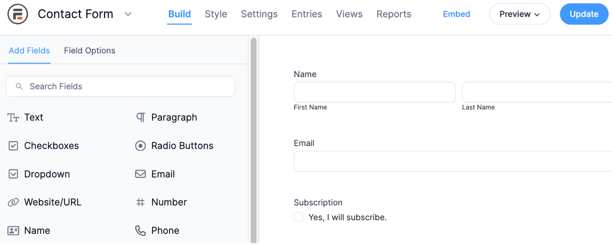Click the Number hash icon
This screenshot has width=612, height=245.
coord(140,203)
